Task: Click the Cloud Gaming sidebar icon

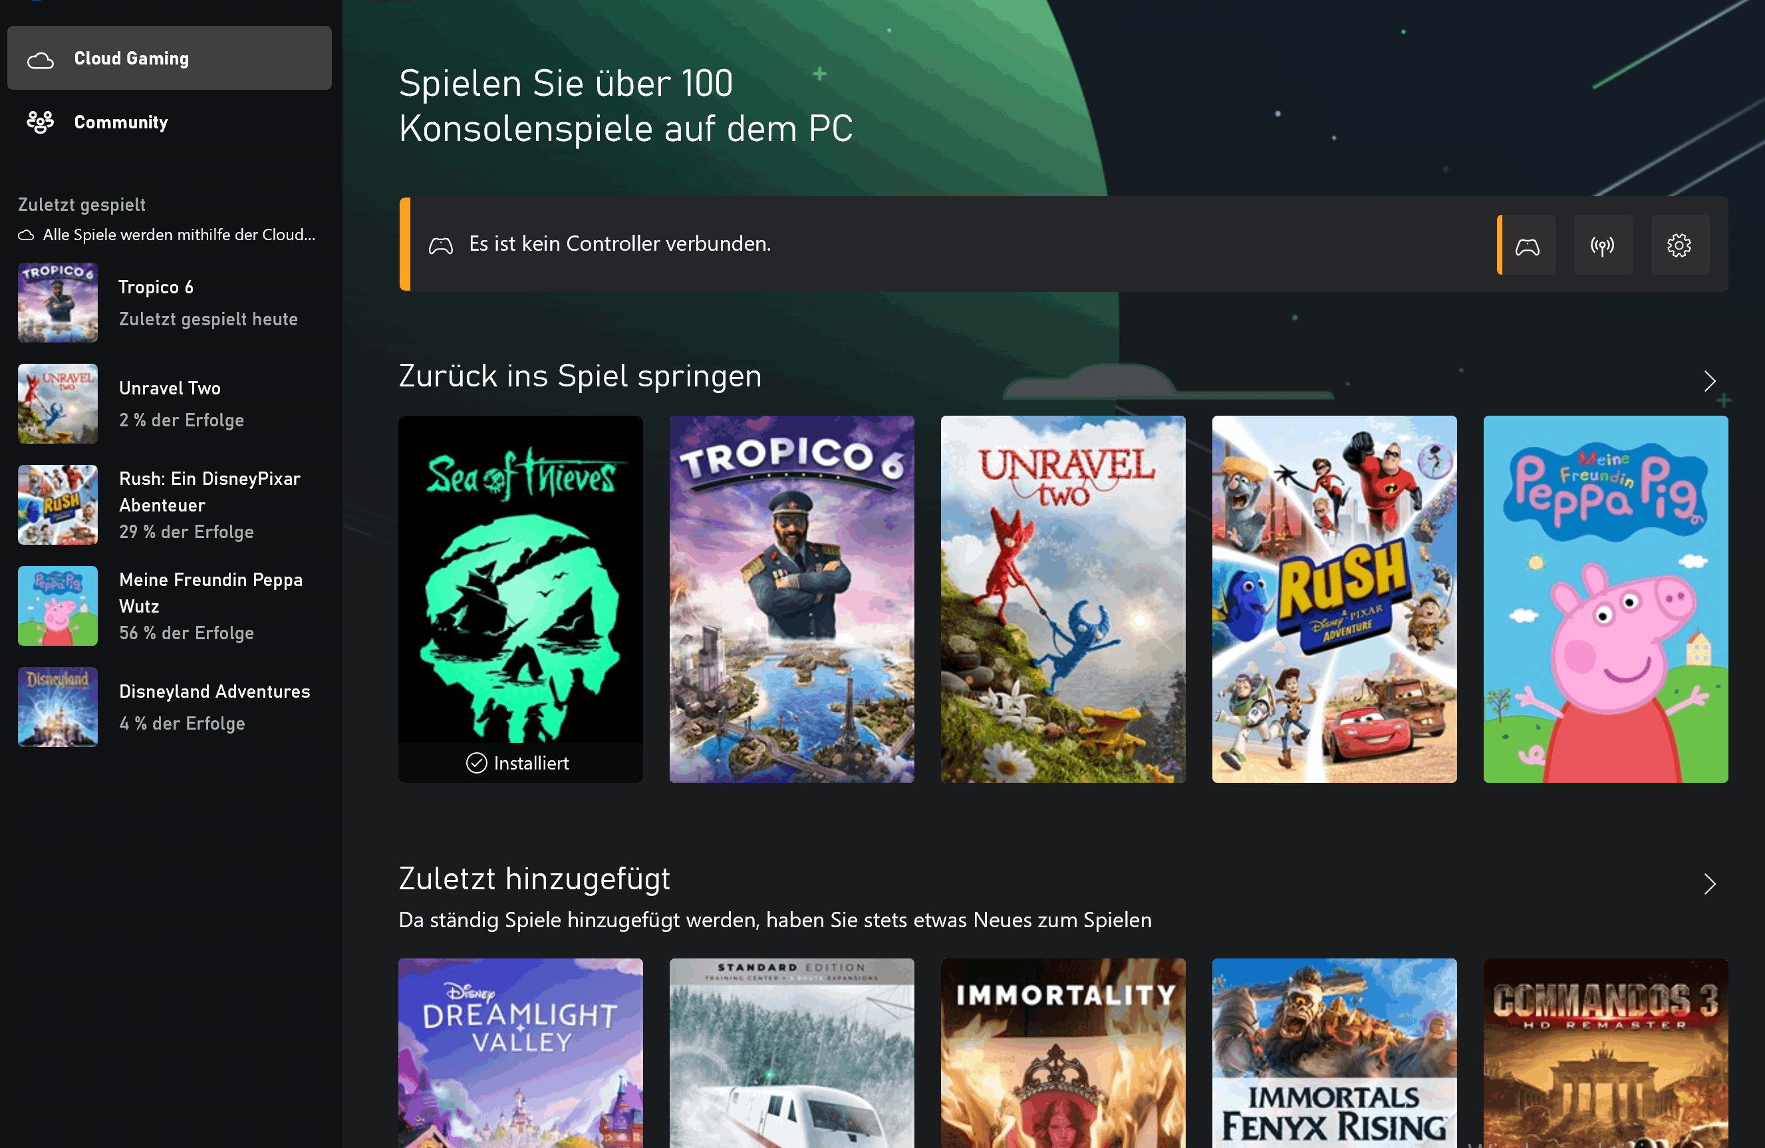Action: coord(39,57)
